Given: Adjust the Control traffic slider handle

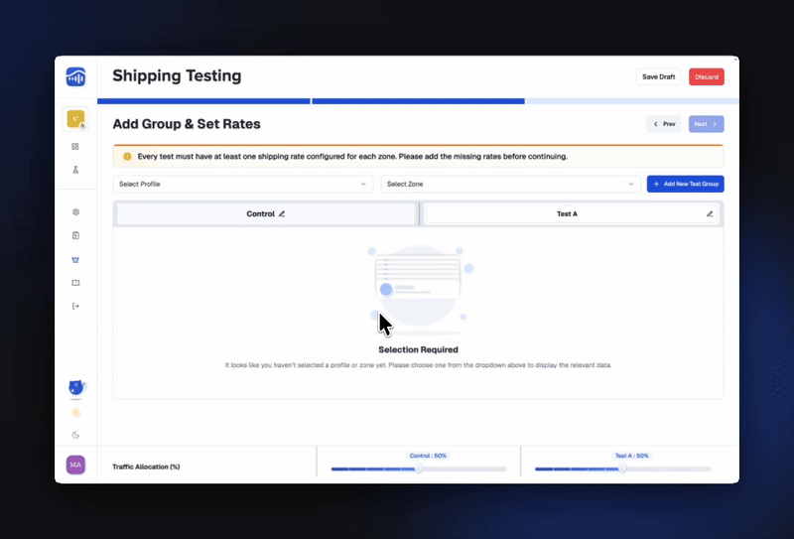Looking at the screenshot, I should point(419,470).
